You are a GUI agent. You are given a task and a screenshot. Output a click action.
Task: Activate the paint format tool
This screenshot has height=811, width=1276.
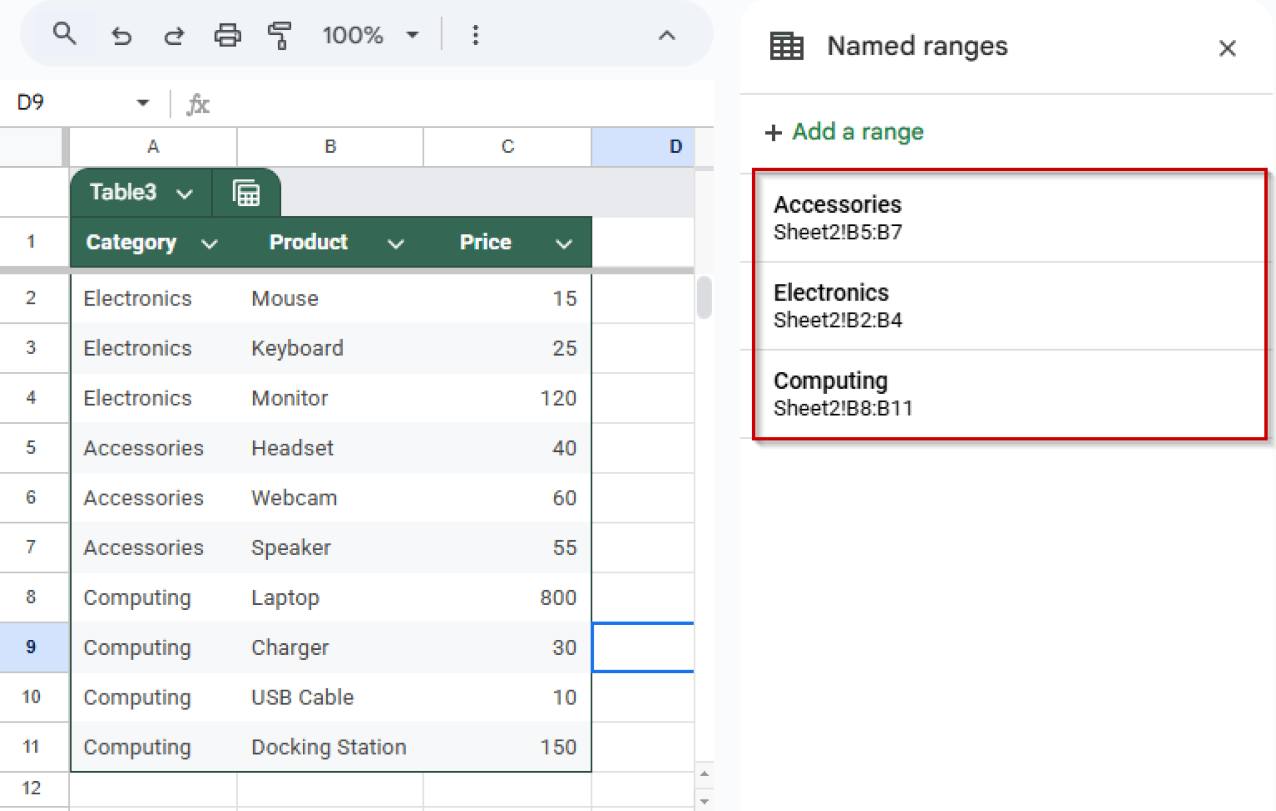coord(279,35)
